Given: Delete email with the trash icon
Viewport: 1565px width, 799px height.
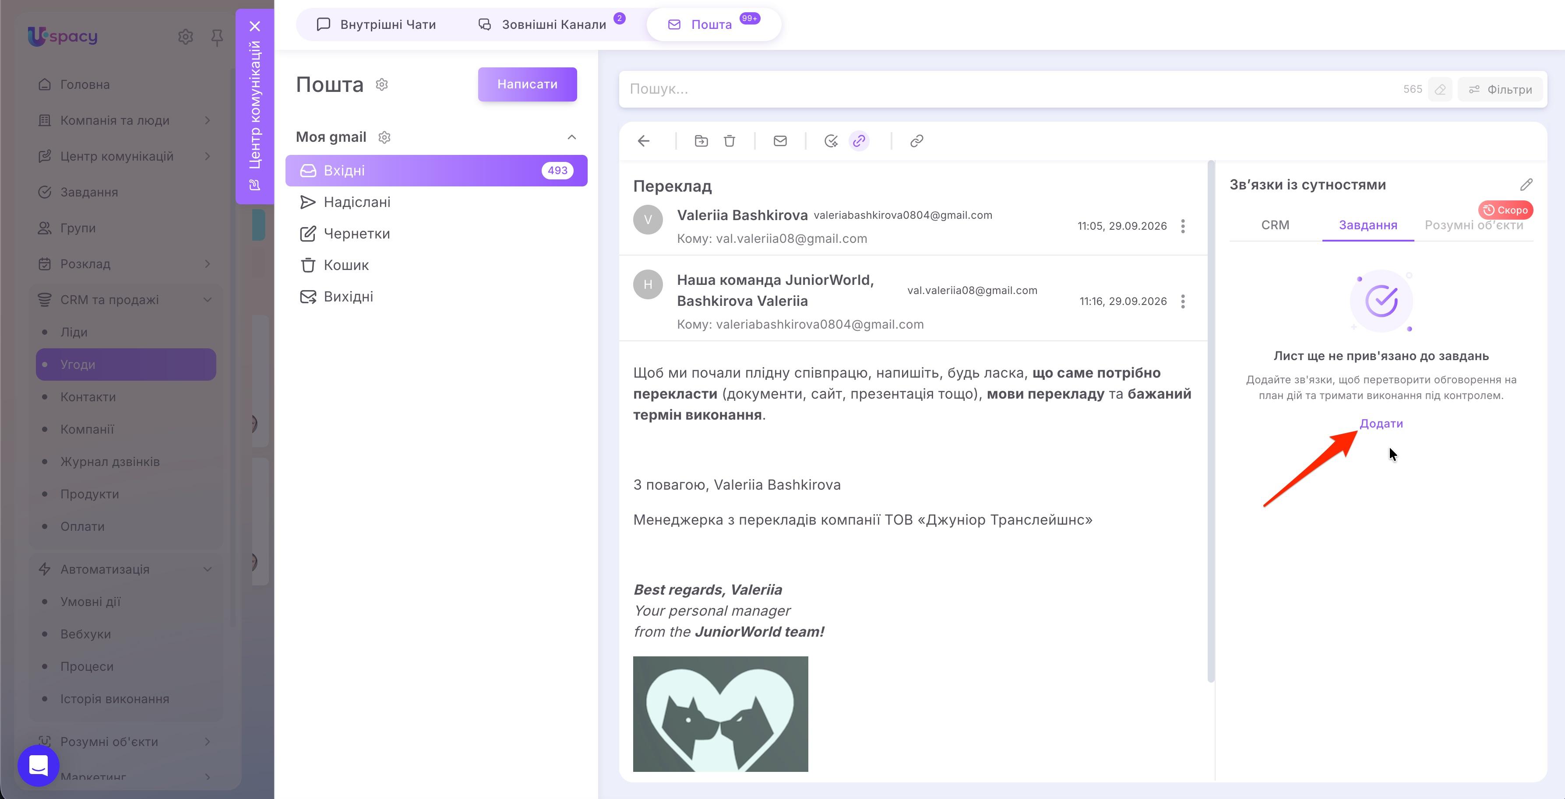Looking at the screenshot, I should [730, 141].
